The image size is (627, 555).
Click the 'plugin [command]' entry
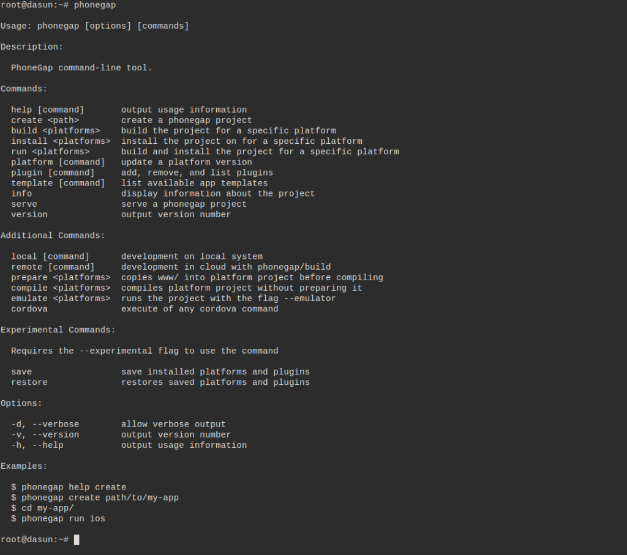point(53,173)
